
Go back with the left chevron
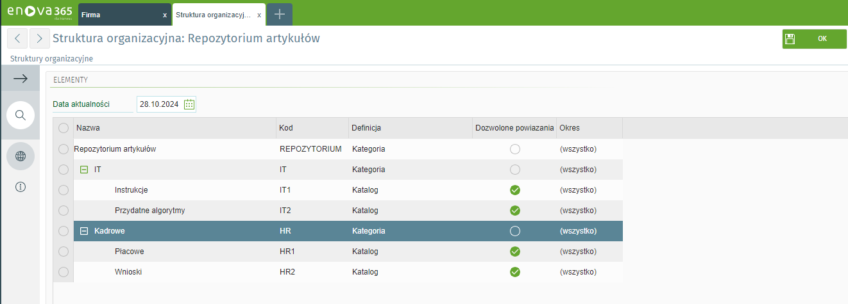17,38
